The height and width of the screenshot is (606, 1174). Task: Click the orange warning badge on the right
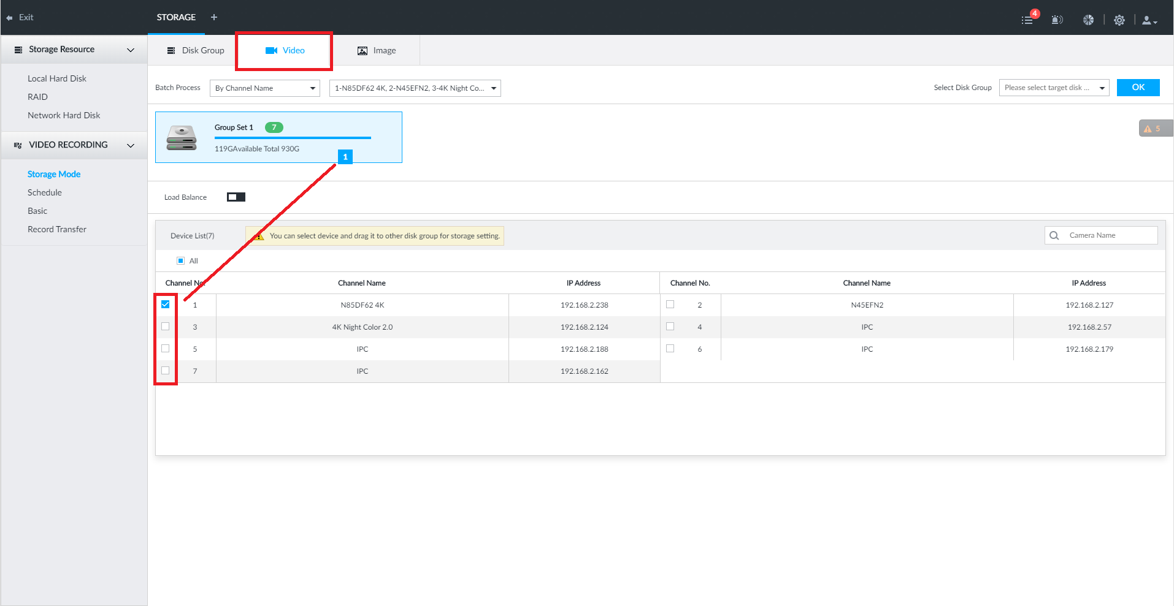pyautogui.click(x=1153, y=128)
